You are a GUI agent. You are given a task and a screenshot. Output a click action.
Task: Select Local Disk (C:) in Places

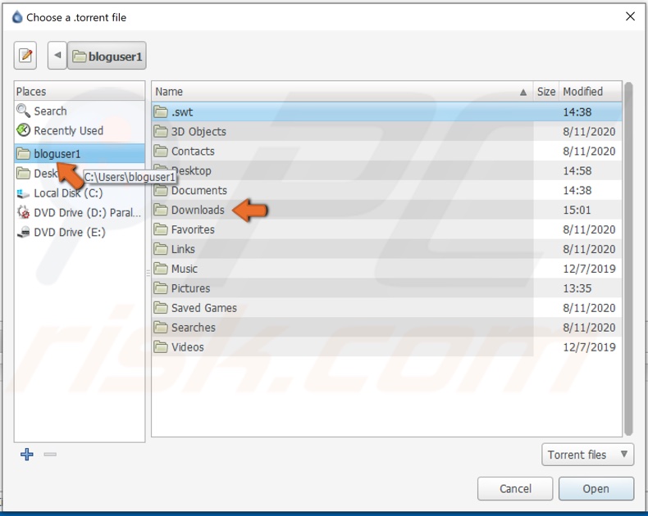80,193
